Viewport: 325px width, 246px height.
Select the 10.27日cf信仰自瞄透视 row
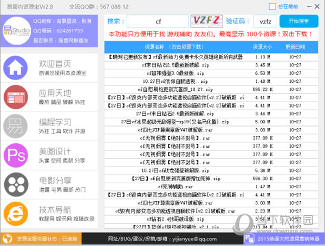211,81
